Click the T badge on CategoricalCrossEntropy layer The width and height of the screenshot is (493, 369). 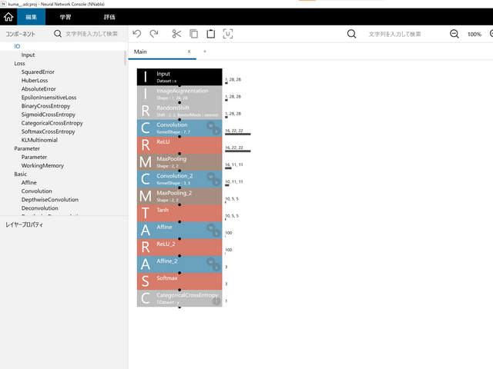216,301
